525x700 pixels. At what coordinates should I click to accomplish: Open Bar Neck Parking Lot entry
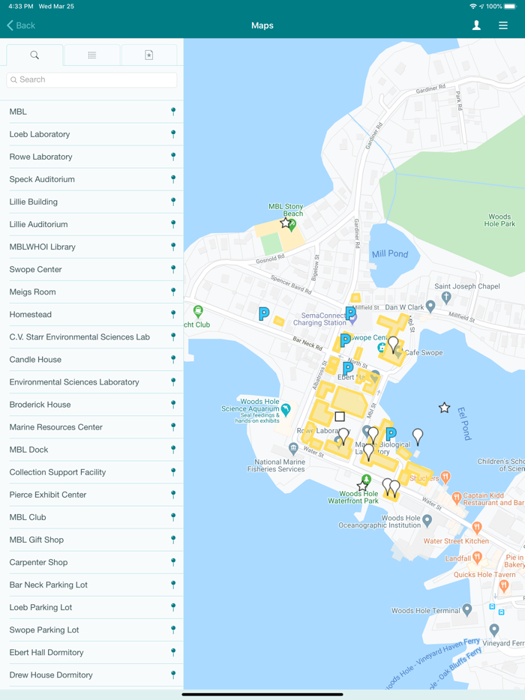pos(91,585)
